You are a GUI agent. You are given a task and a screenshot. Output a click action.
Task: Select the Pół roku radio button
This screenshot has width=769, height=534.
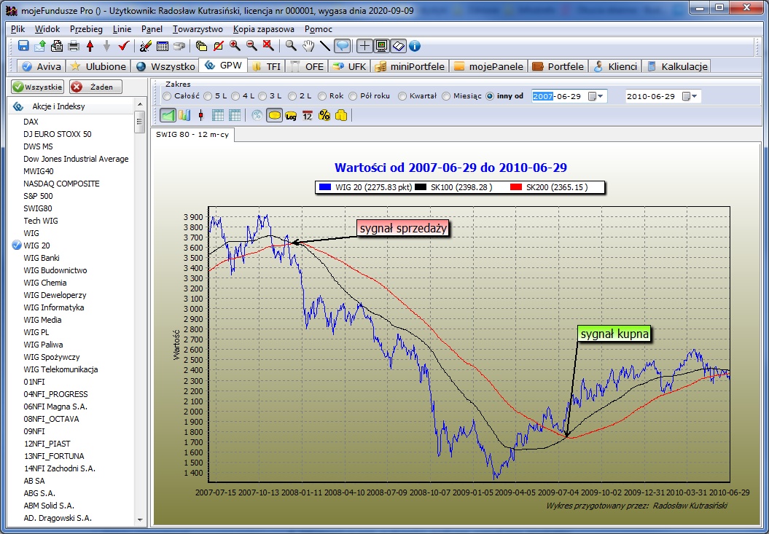click(x=354, y=96)
